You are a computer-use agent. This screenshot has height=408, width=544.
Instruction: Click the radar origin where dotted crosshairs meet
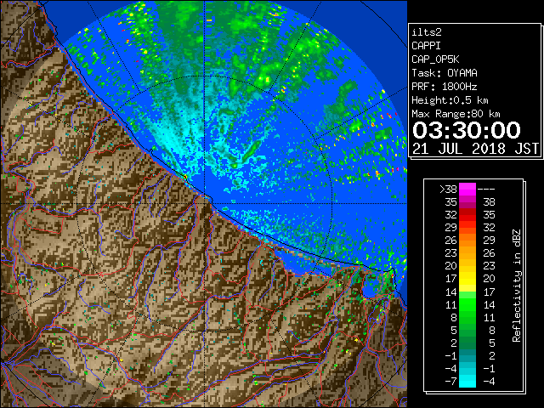click(x=204, y=204)
